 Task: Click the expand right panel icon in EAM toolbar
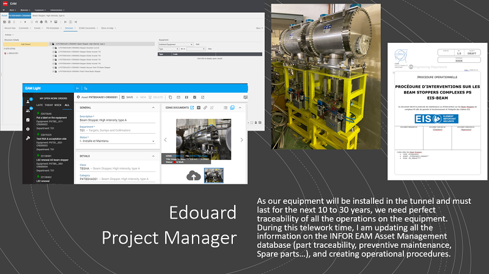(x=75, y=22)
